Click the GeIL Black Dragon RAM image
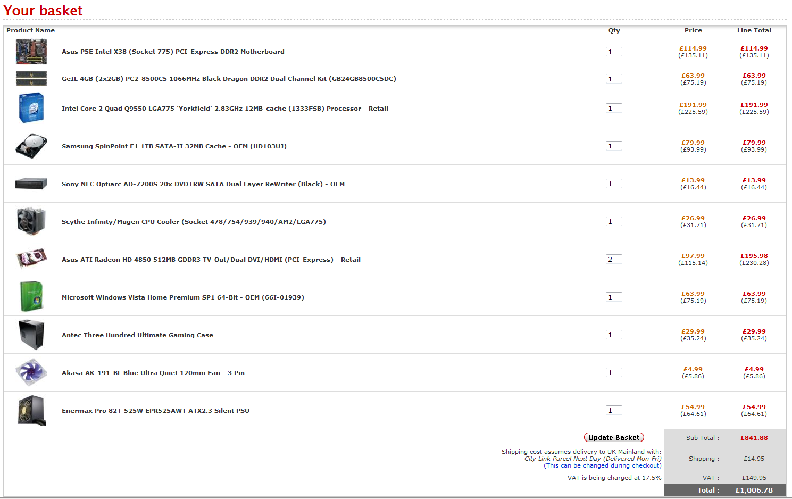The width and height of the screenshot is (792, 499). pos(31,79)
